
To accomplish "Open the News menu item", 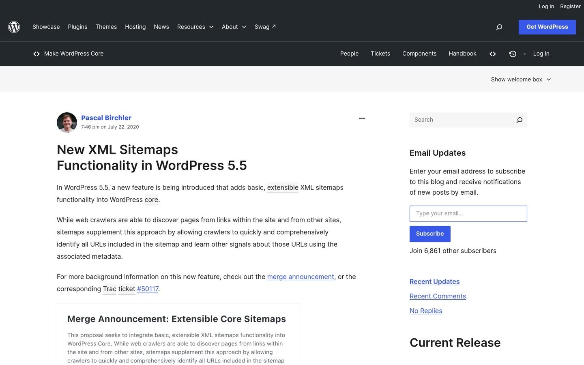I will coord(161,27).
